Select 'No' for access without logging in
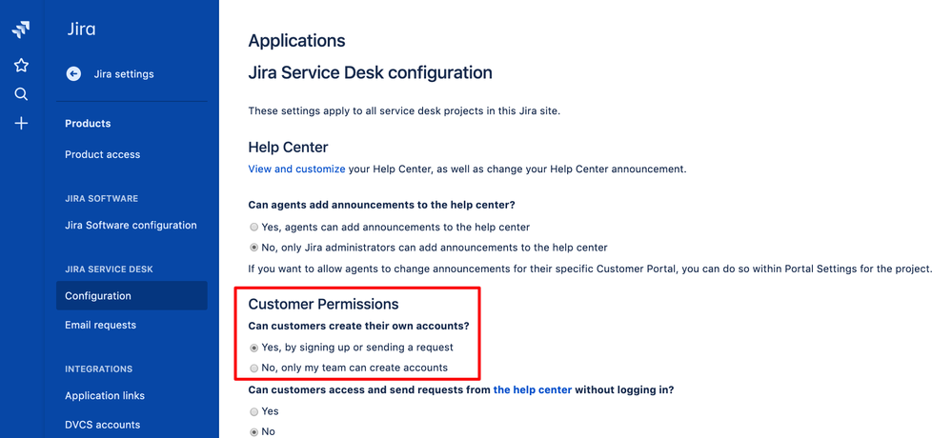952x438 pixels. 253,432
